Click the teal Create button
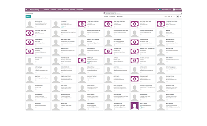207x126 pixels. point(28,16)
